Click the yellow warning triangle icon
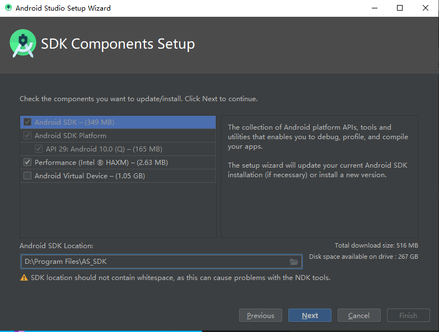Image resolution: width=439 pixels, height=332 pixels. pos(24,277)
